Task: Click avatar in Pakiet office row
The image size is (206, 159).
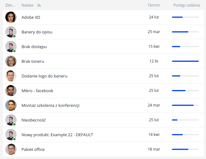Action: pos(11,149)
